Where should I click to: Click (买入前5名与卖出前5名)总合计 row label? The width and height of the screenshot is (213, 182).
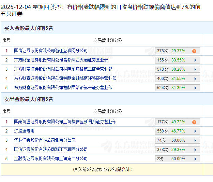(x=102, y=169)
